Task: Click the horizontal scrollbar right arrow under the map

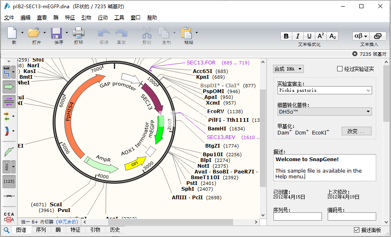Action: point(256,222)
